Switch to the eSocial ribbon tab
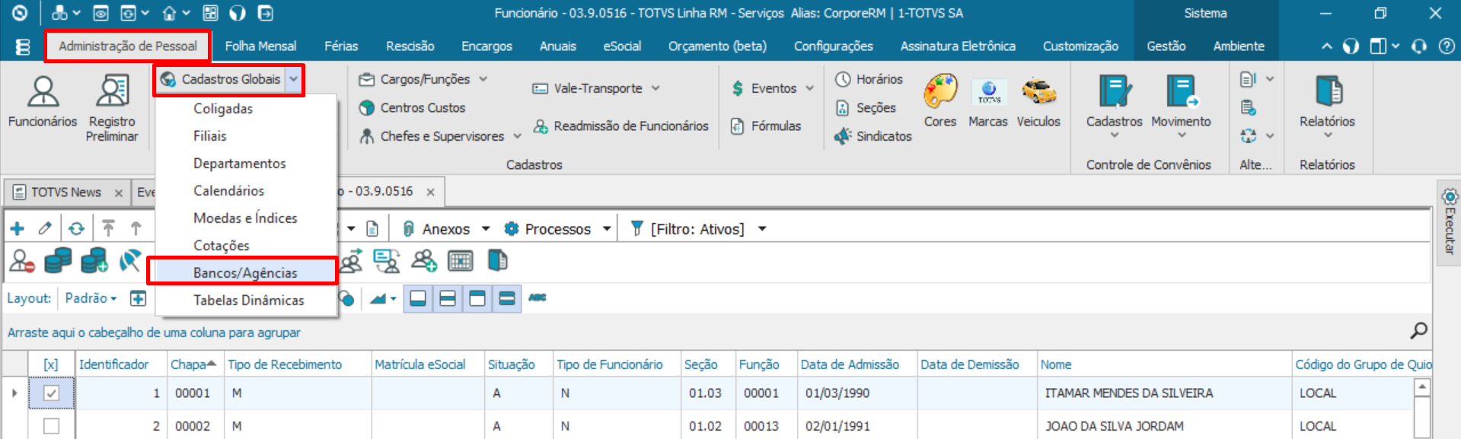1461x439 pixels. click(x=622, y=46)
